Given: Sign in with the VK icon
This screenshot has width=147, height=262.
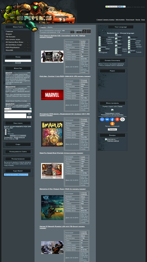Looking at the screenshot, I should coord(107,119).
